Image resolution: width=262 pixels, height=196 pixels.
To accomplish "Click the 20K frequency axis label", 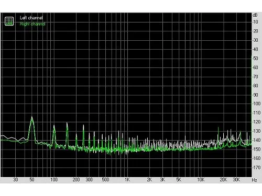I will coord(223,180).
